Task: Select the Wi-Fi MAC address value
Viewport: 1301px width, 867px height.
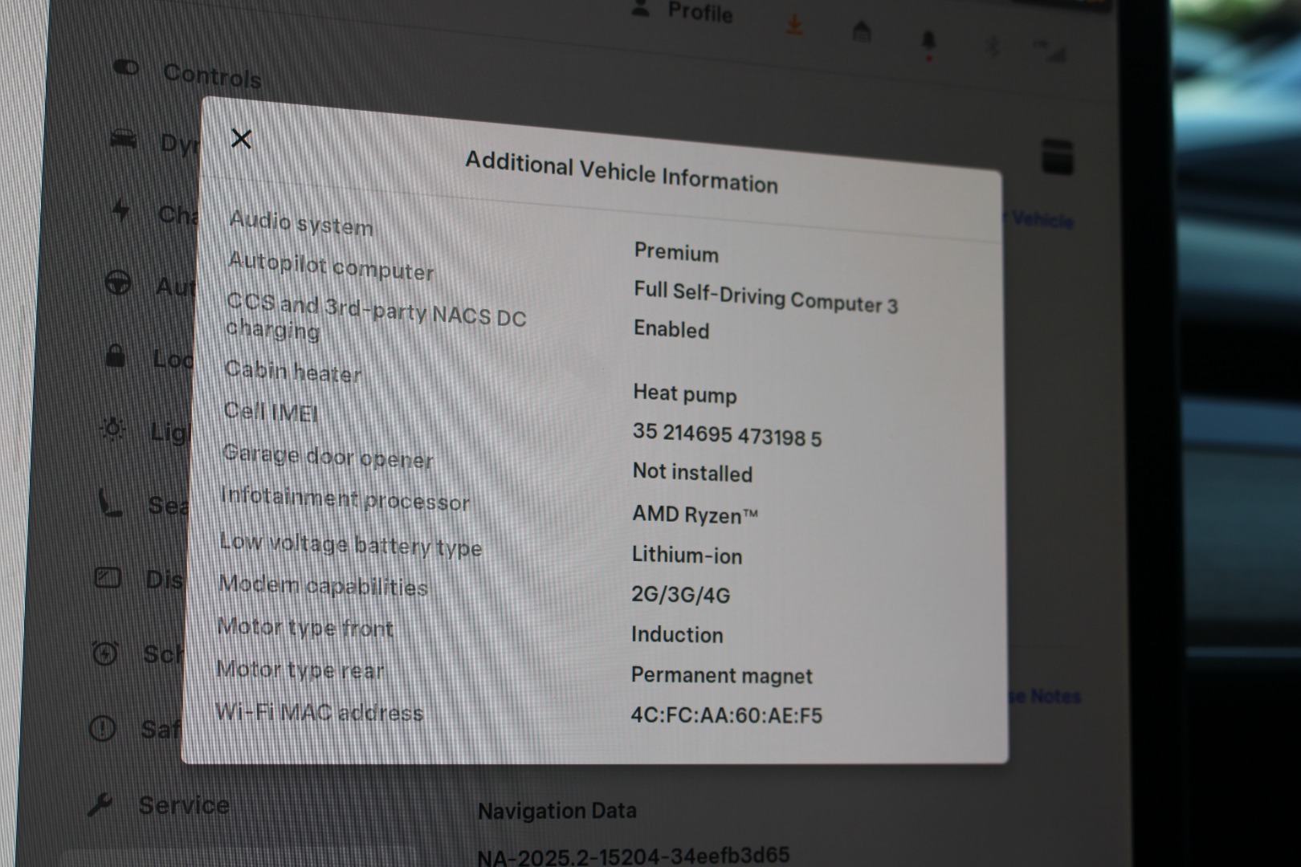Action: 726,714
